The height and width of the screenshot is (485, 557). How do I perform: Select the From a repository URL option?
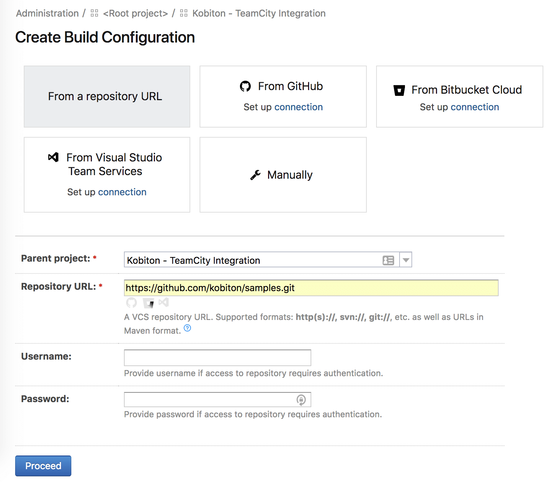[x=107, y=97]
